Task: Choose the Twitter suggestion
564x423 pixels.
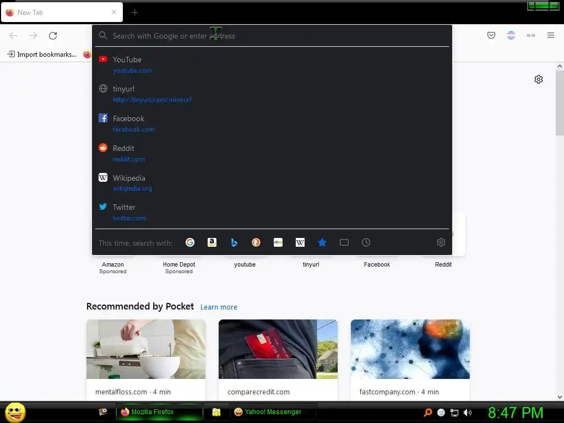Action: (272, 212)
